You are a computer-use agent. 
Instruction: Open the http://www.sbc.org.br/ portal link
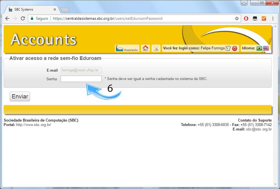click(x=34, y=125)
